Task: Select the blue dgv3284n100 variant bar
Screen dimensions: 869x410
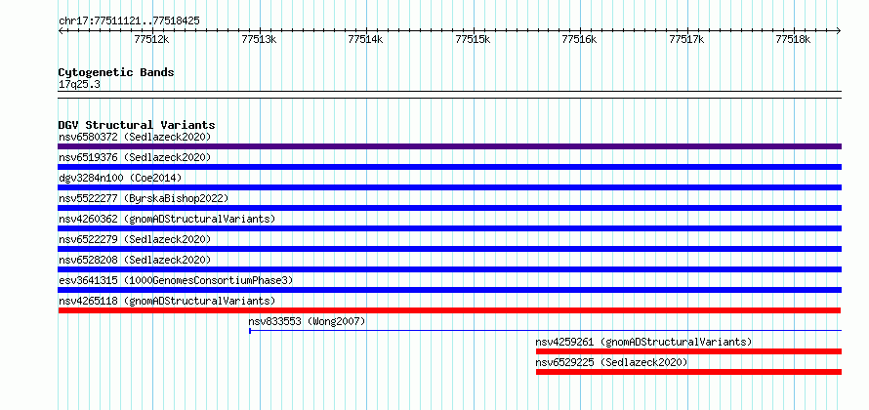Action: (x=449, y=187)
